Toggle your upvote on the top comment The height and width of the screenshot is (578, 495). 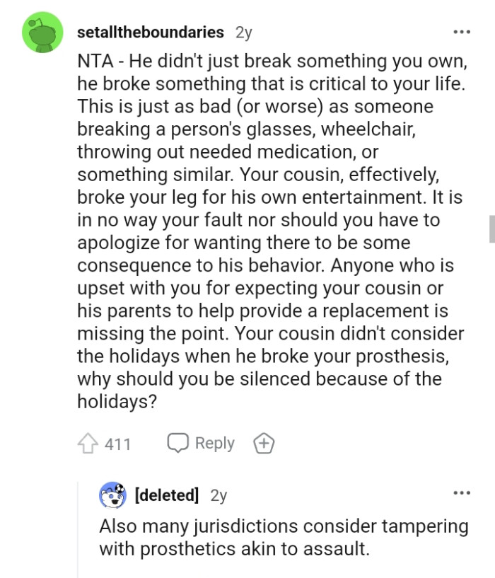87,444
